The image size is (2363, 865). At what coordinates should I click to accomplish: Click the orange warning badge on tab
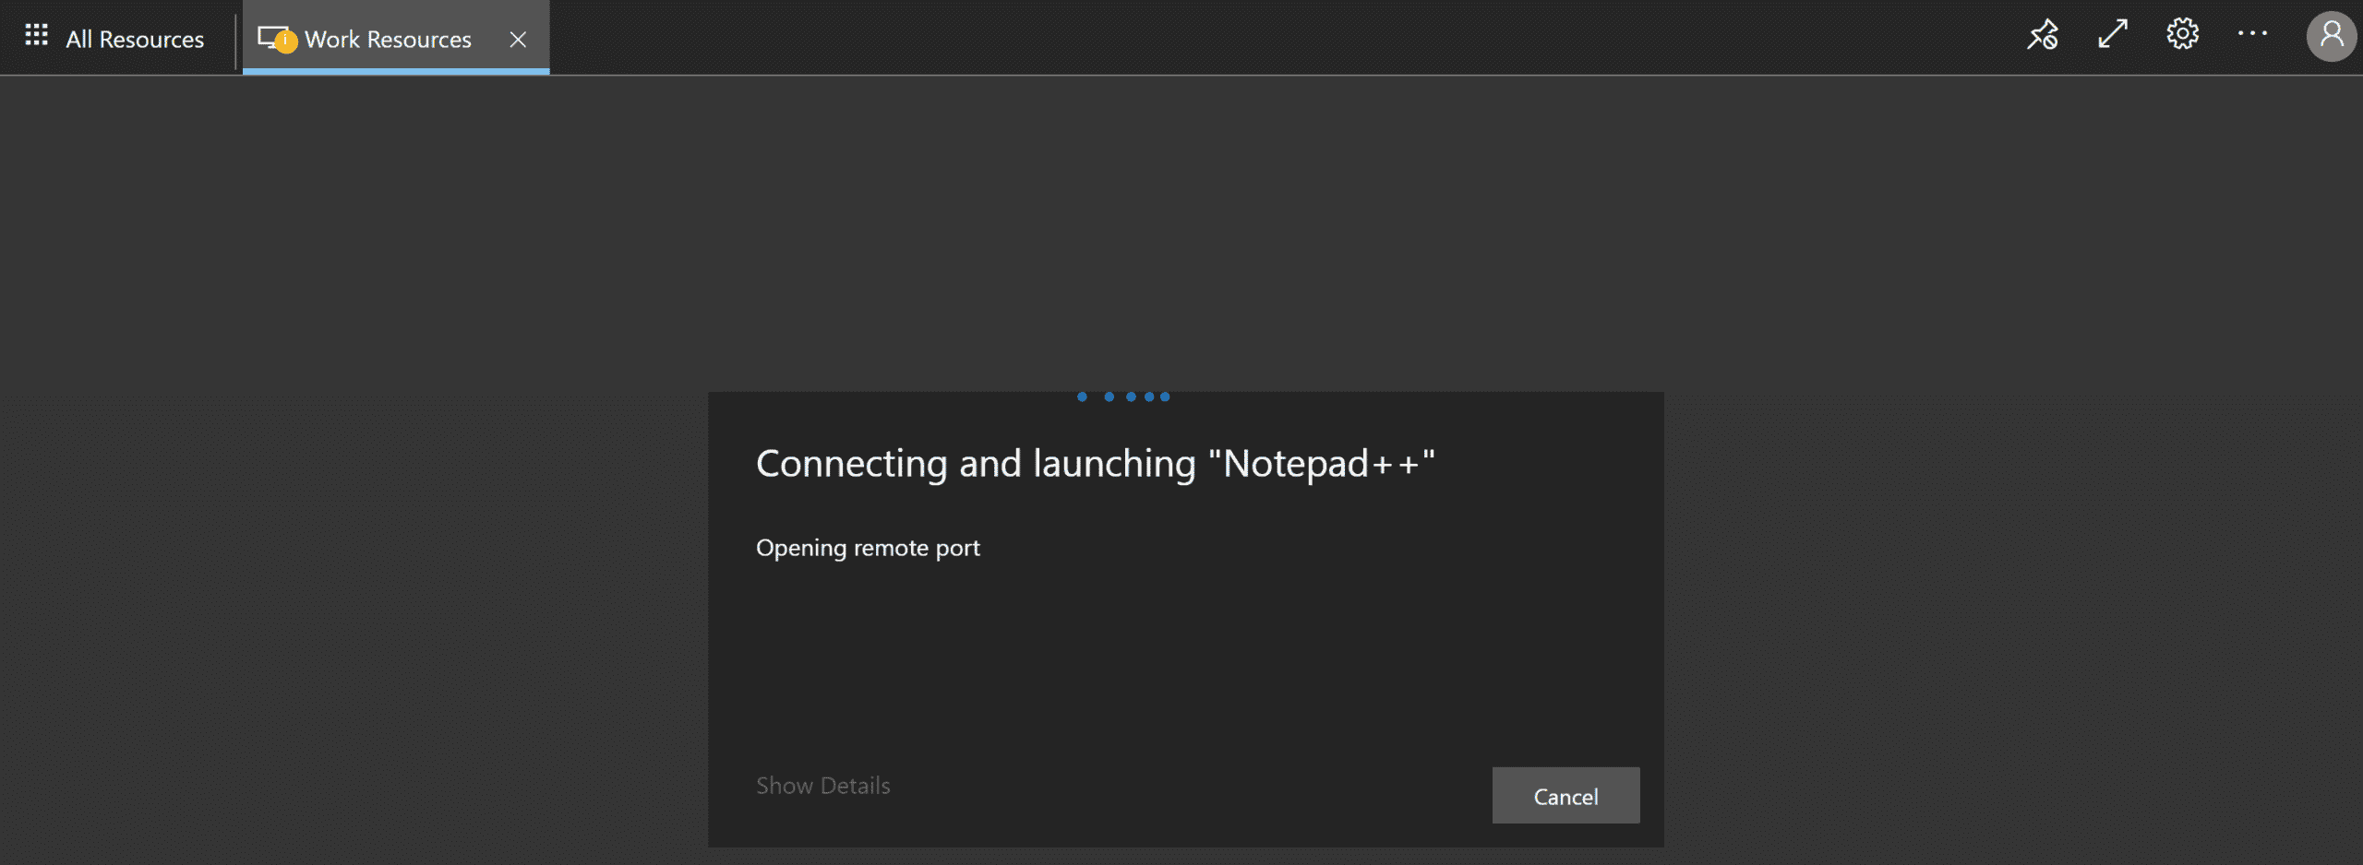(x=286, y=41)
